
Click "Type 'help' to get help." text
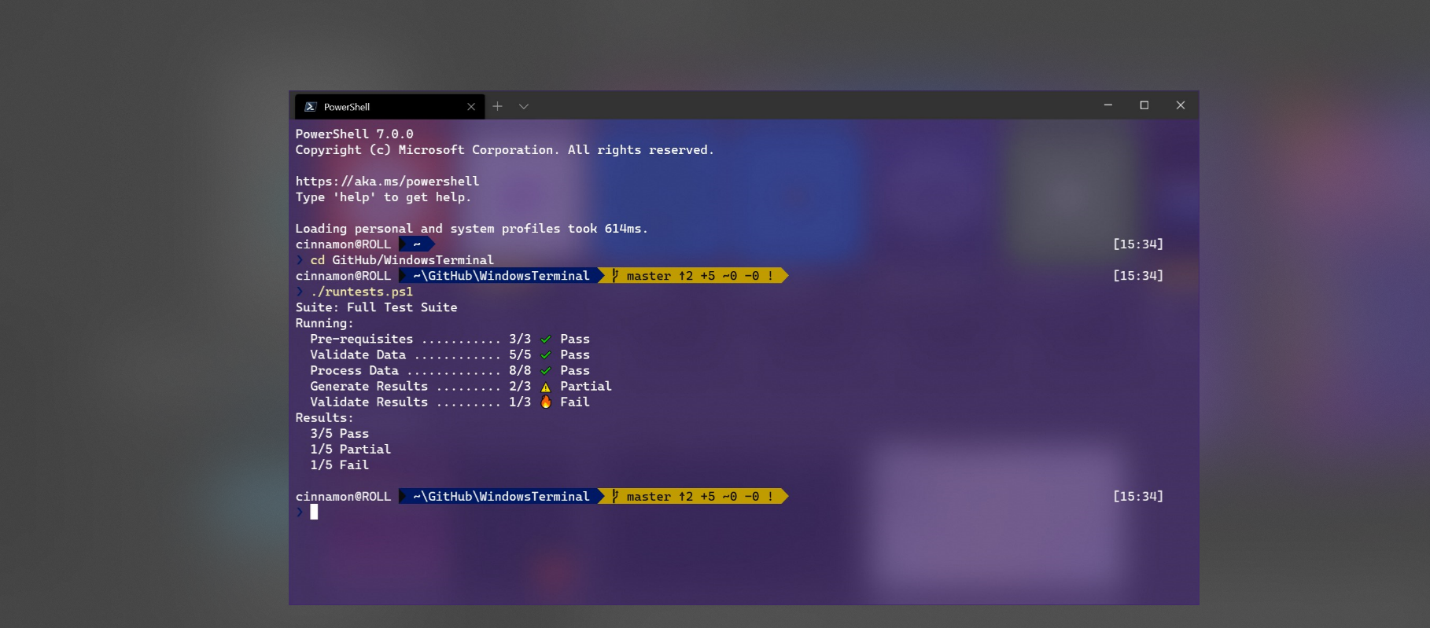[383, 197]
